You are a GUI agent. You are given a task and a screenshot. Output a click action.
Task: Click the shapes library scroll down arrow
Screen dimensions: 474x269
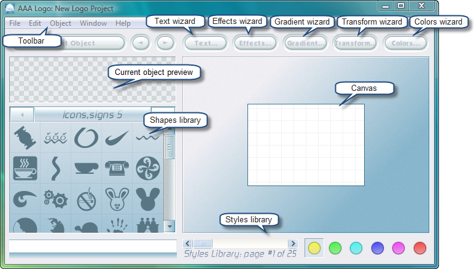click(x=170, y=227)
